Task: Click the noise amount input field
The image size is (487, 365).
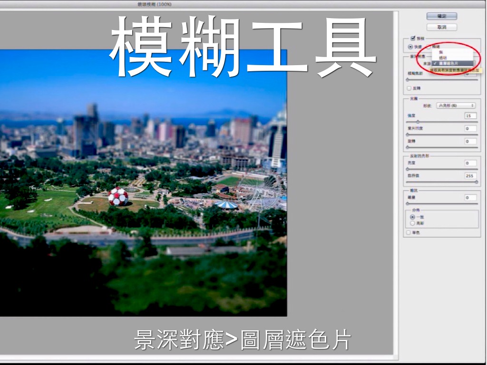Action: [470, 197]
